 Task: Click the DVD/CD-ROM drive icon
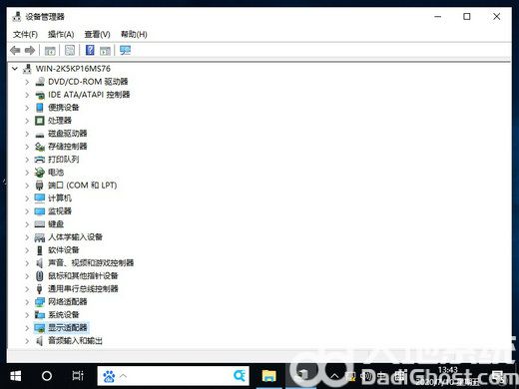pos(40,82)
